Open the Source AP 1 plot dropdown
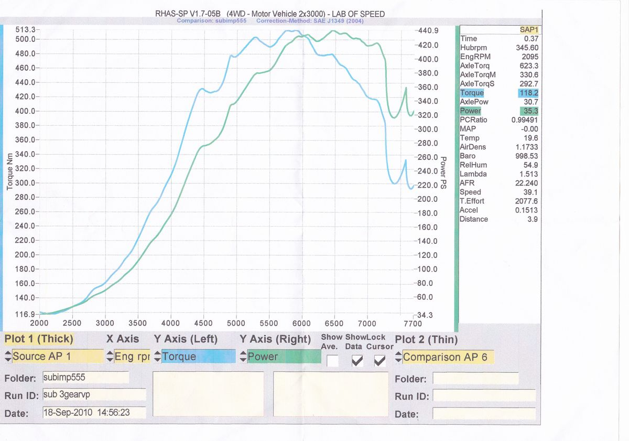 pyautogui.click(x=58, y=357)
